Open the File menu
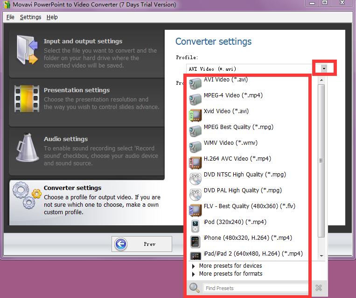This screenshot has height=298, width=356. click(10, 17)
